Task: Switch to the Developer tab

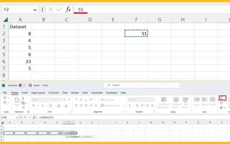Action: tap(112, 93)
